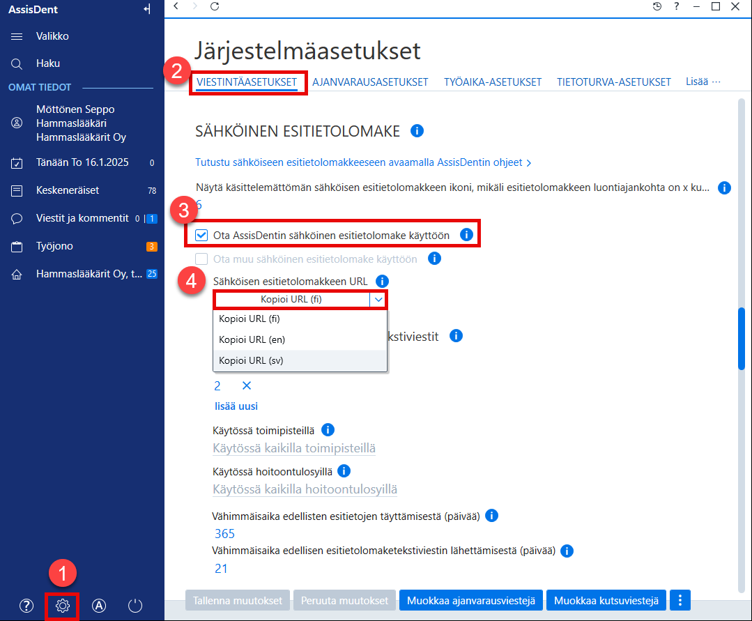Open Möttönen Seppo user profile
Screen dimensions: 752x621
pyautogui.click(x=81, y=123)
